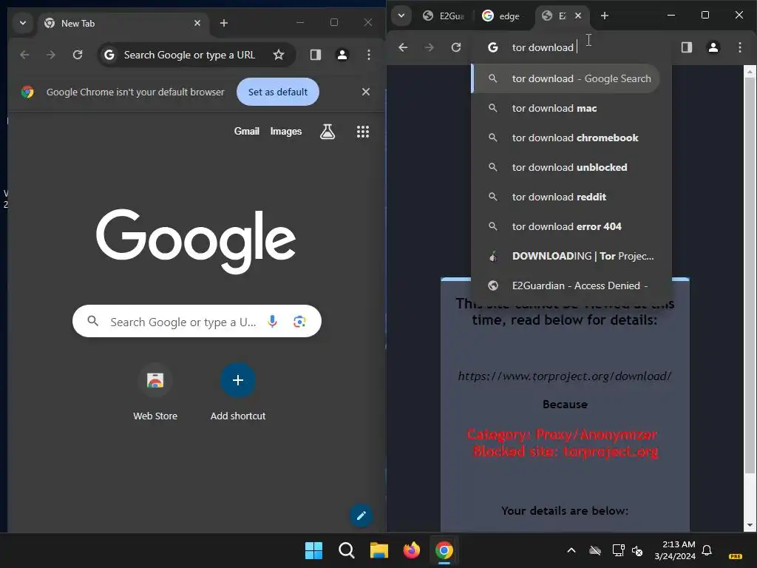Image resolution: width=757 pixels, height=568 pixels.
Task: Reload page in left Chrome window
Action: click(x=78, y=55)
